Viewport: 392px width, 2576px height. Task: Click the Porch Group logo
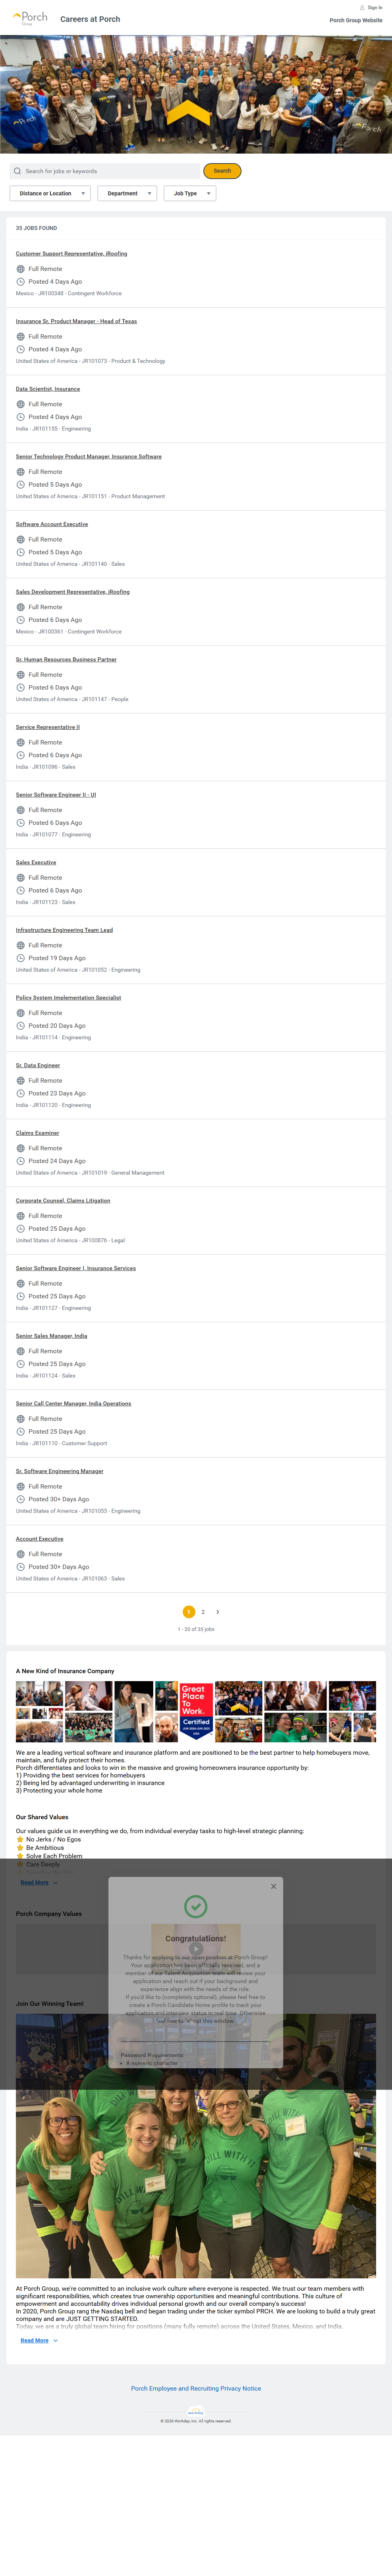(x=30, y=18)
